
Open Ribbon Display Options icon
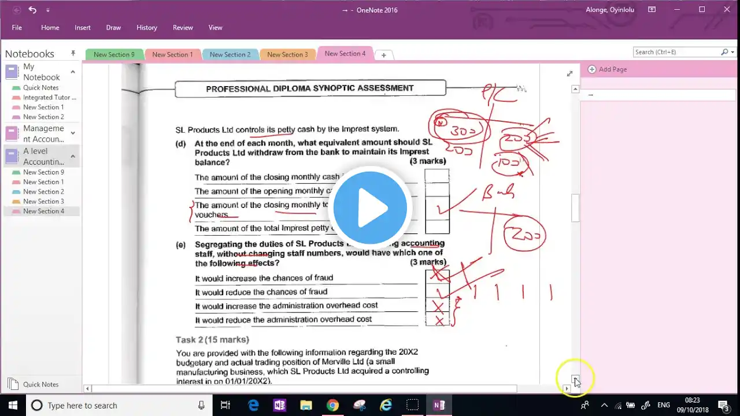pos(652,10)
